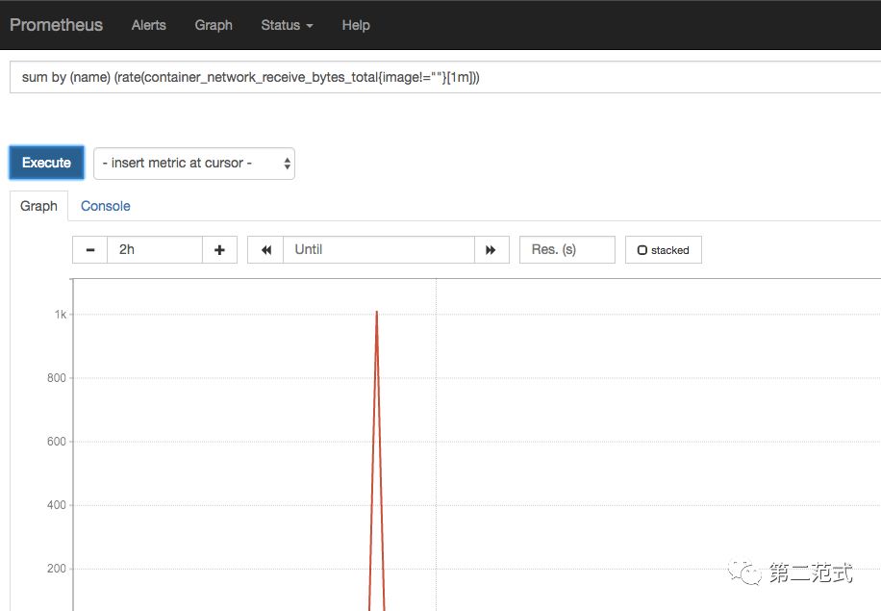
Task: Click the 800 y-axis label
Action: 56,378
